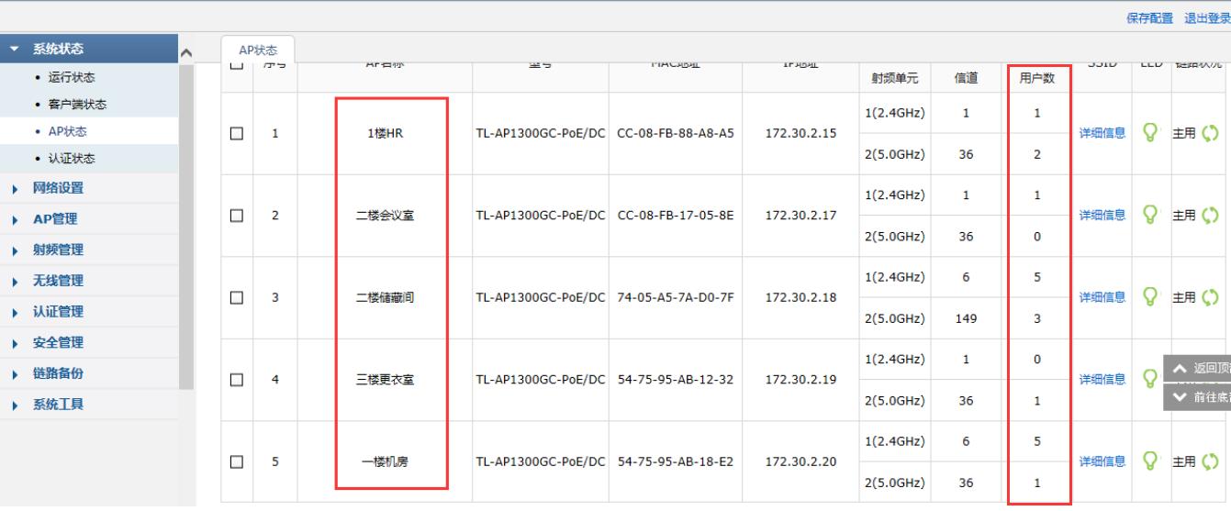The image size is (1231, 511).
Task: Expand the 系统工具 section
Action: 89,405
